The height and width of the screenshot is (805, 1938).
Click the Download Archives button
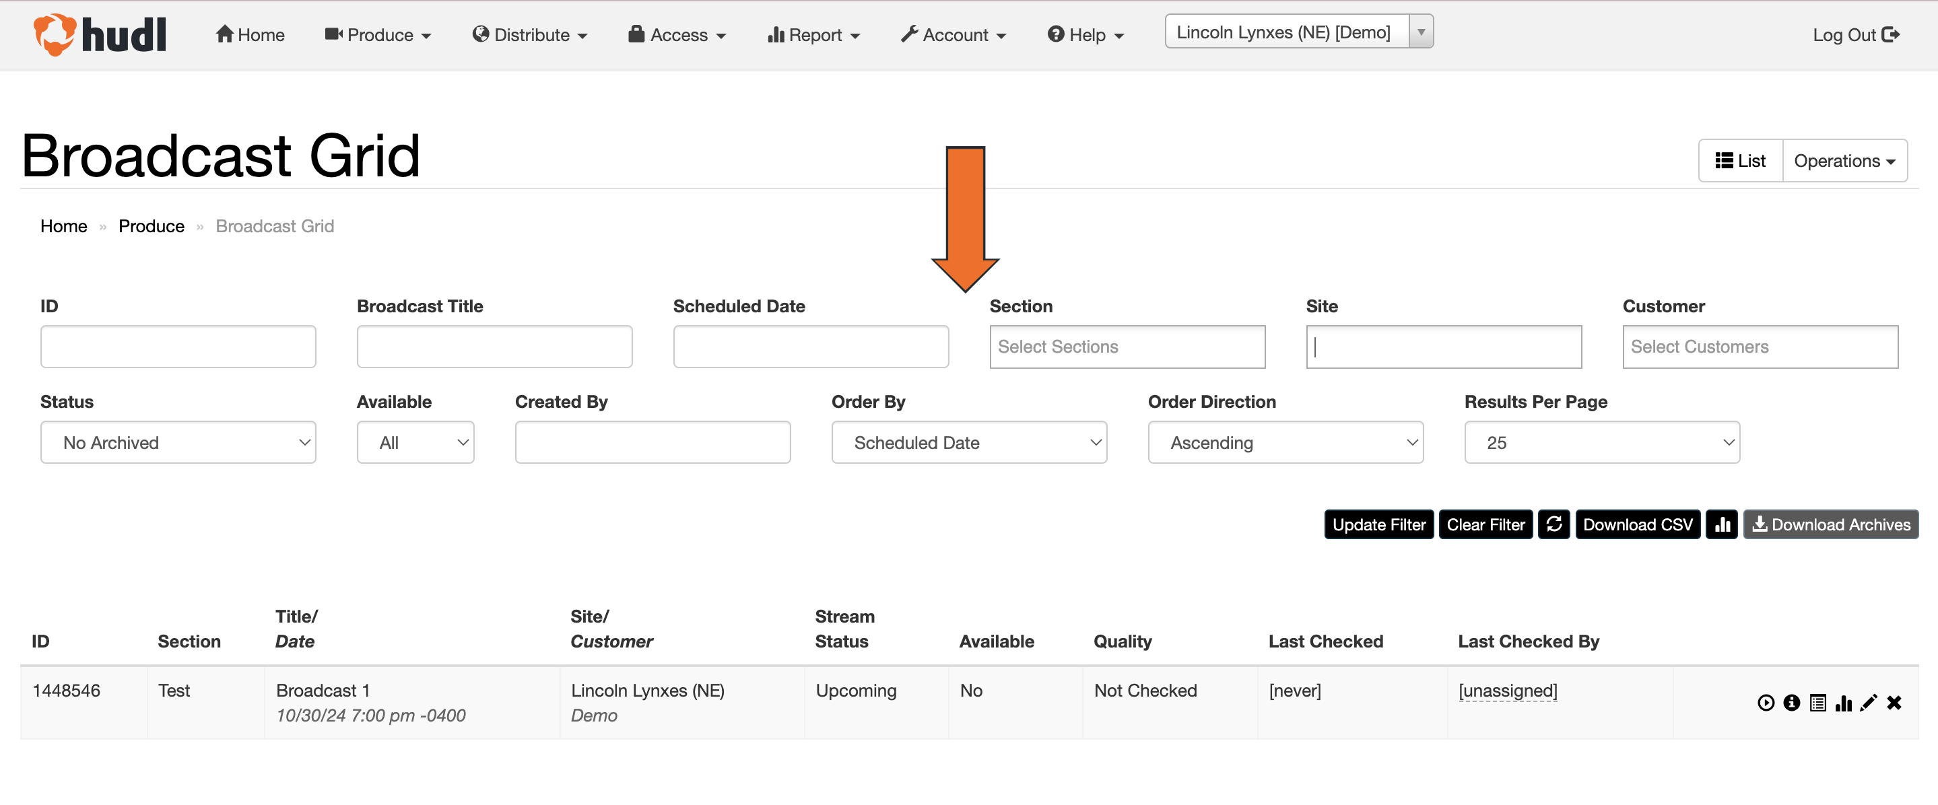(x=1830, y=524)
